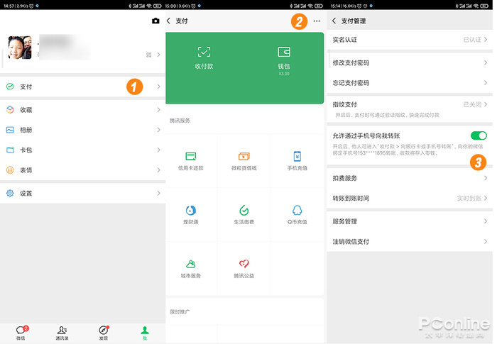Viewport: 497px width, 344px height.
Task: Expand the 表情 row chevron
Action: [158, 170]
